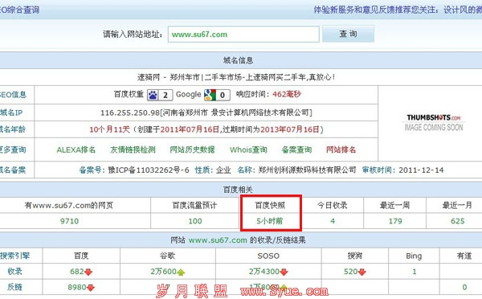Click the 百度流量预计 column header
Viewport: 482px width, 299px height.
click(195, 205)
